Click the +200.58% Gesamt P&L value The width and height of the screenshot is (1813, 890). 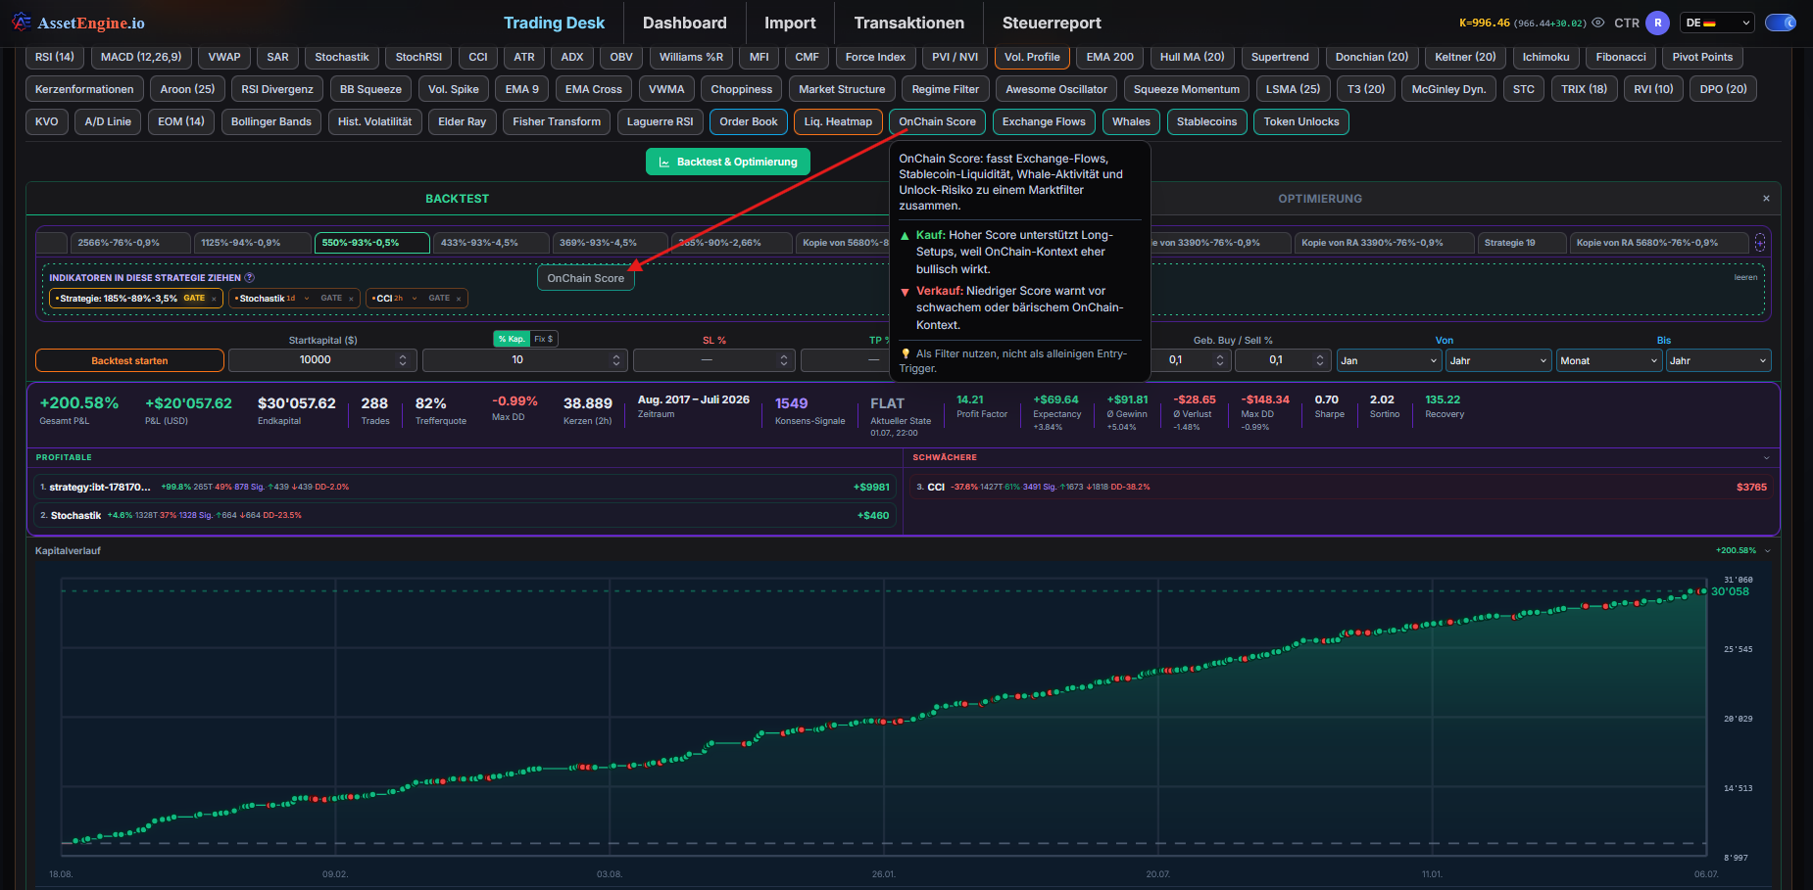[78, 403]
